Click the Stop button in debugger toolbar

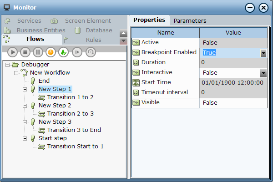pos(25,52)
